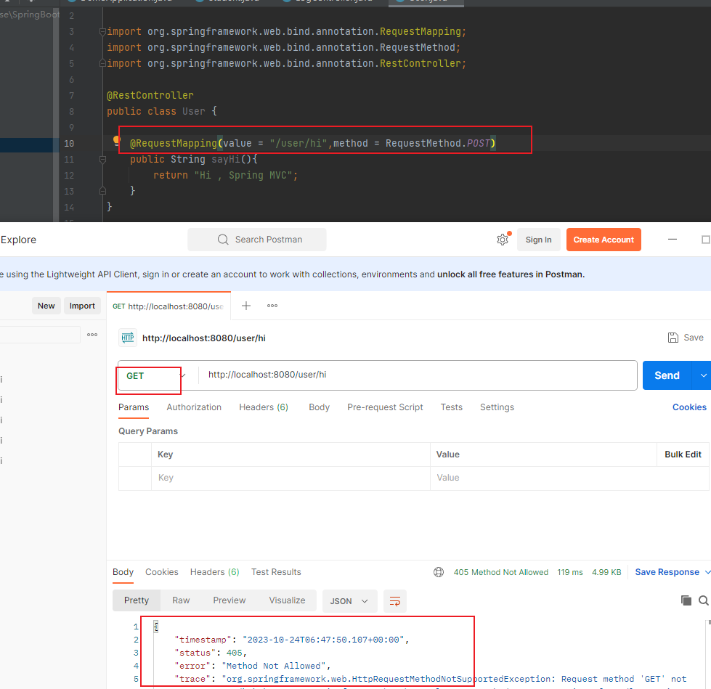Expand the Send button dropdown arrow
The height and width of the screenshot is (689, 711).
[702, 375]
